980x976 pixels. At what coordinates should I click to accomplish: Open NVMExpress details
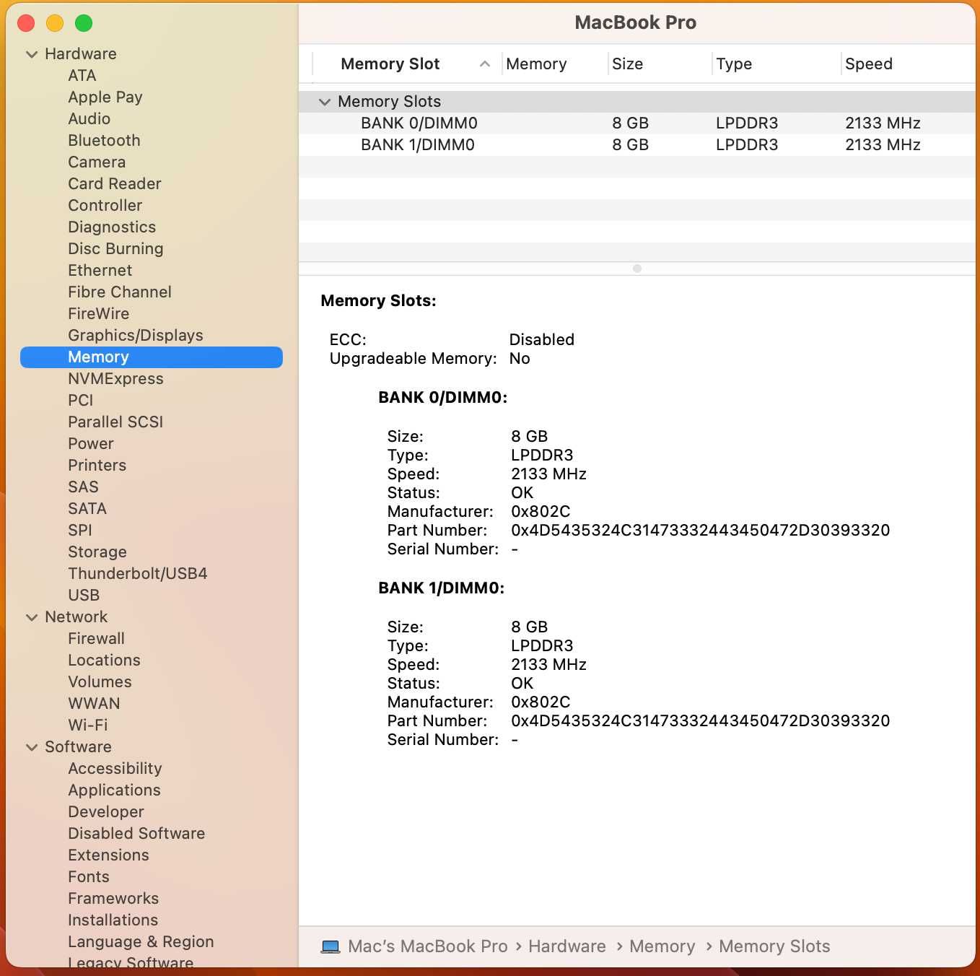click(115, 379)
